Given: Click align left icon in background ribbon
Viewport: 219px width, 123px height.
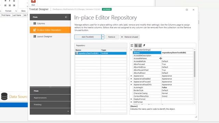Looking at the screenshot, I should [5, 5].
